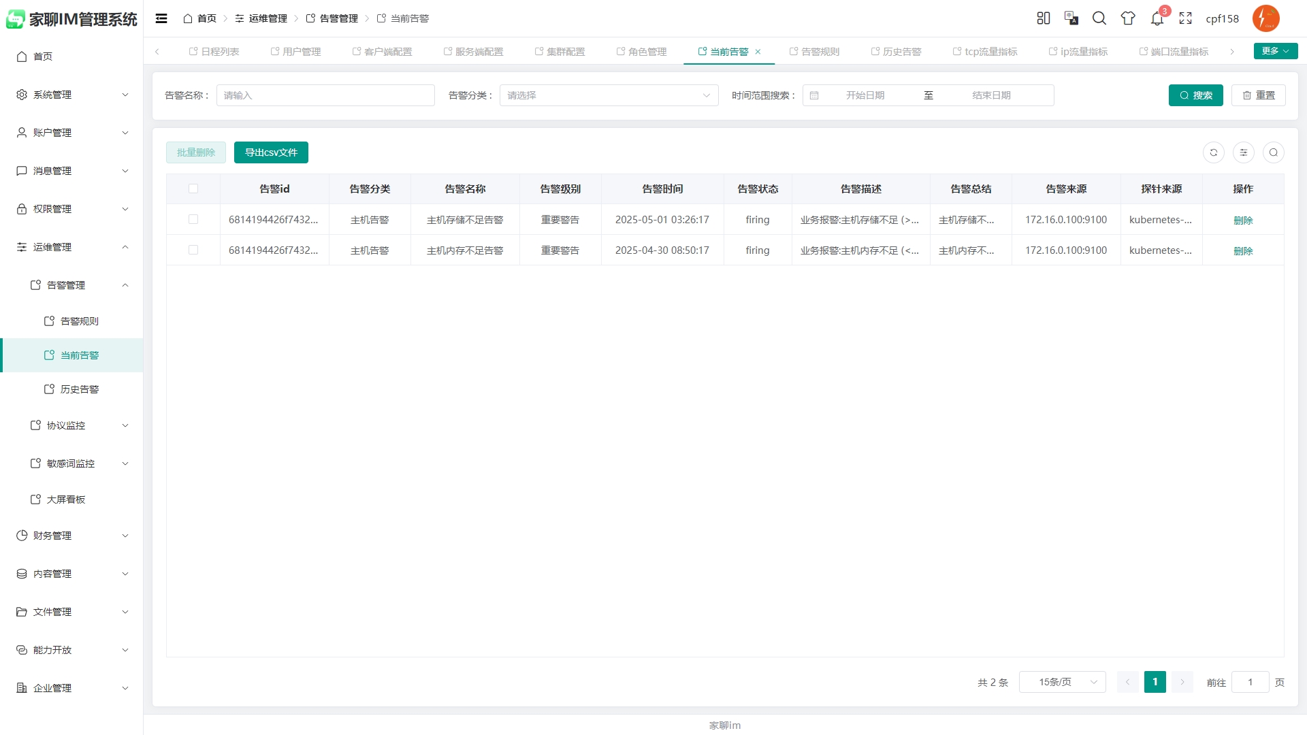Select the 主机存储不足告警 row checkbox
Screen dimensions: 1307x735
click(x=193, y=219)
